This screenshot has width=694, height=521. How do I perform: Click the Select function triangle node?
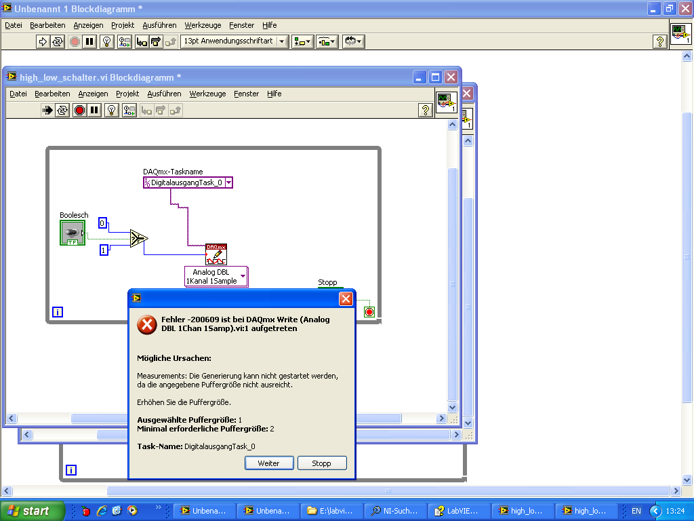tap(138, 238)
